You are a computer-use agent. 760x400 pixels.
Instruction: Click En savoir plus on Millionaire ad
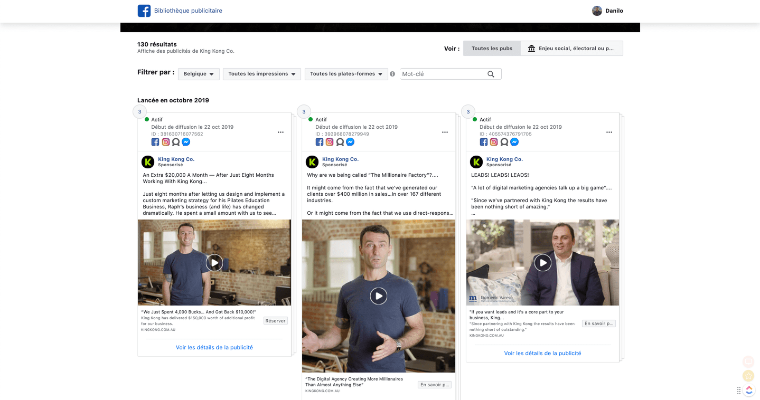[435, 385]
